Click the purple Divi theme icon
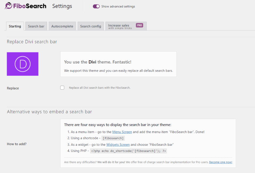Screen dimensions: 255x173 tap(23, 64)
